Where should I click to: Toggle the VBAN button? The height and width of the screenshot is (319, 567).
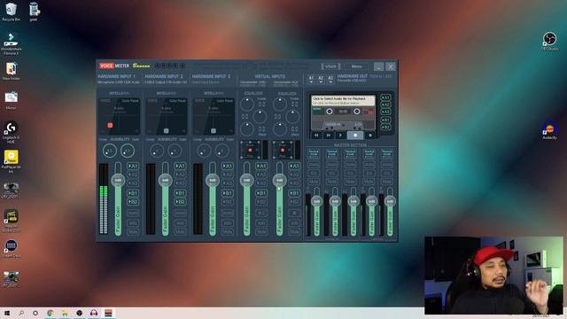[x=330, y=66]
